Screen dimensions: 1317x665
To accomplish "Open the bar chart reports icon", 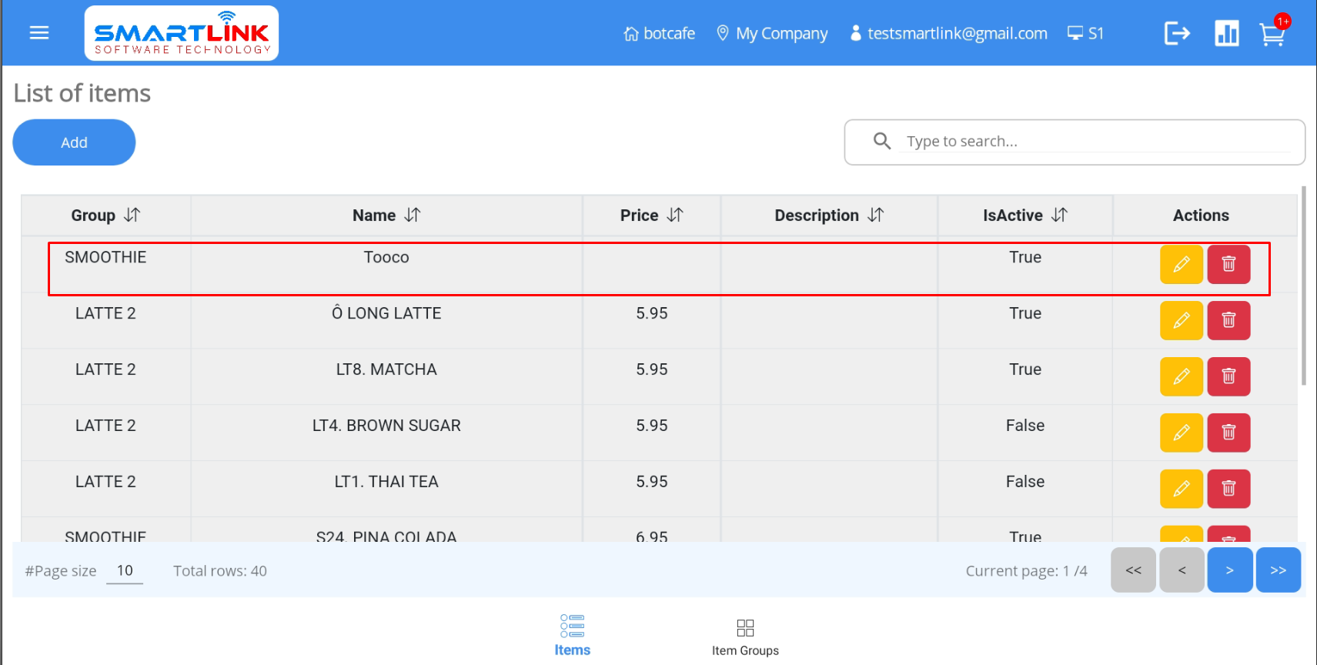I will pyautogui.click(x=1226, y=33).
